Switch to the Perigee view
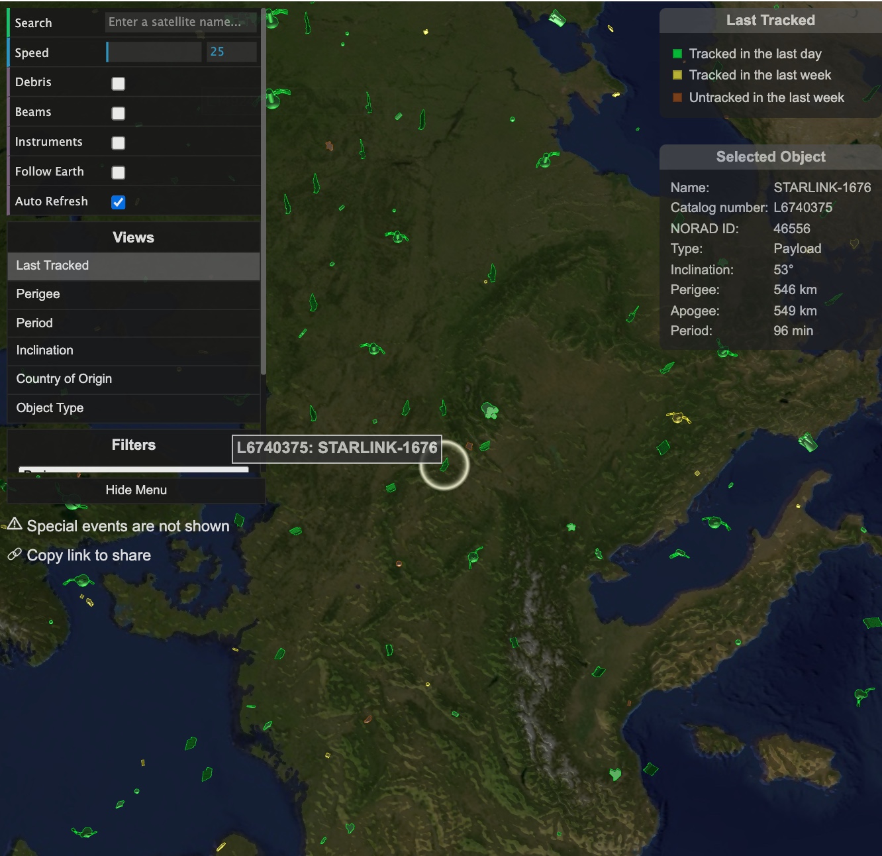The height and width of the screenshot is (856, 882). point(134,294)
